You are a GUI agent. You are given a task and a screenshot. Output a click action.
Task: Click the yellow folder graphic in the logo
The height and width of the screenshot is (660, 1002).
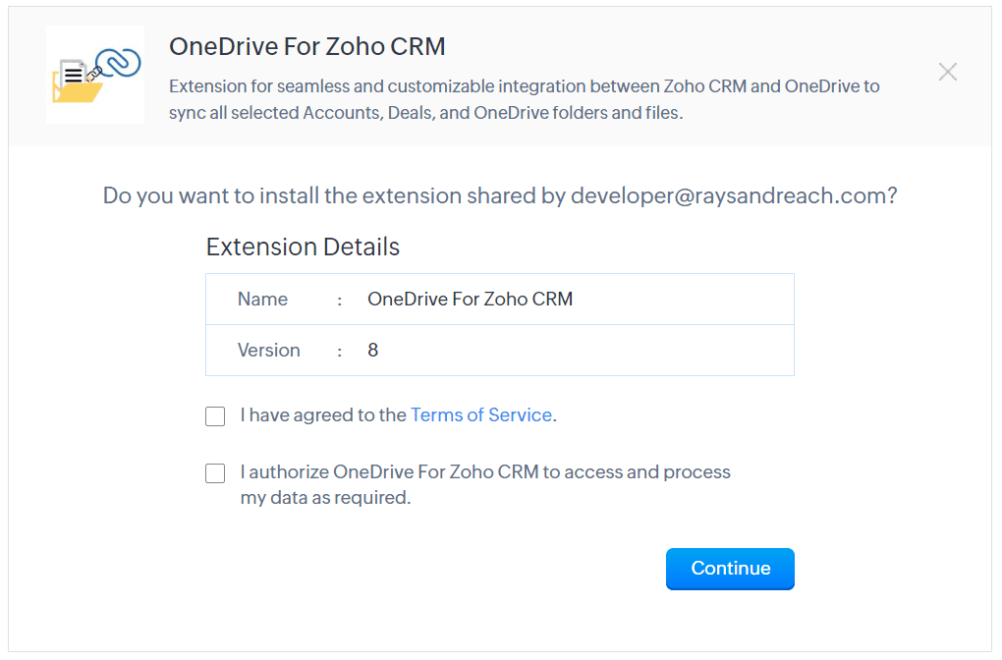(x=77, y=88)
